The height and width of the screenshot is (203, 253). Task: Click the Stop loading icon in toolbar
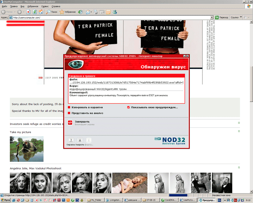[x=28, y=12]
